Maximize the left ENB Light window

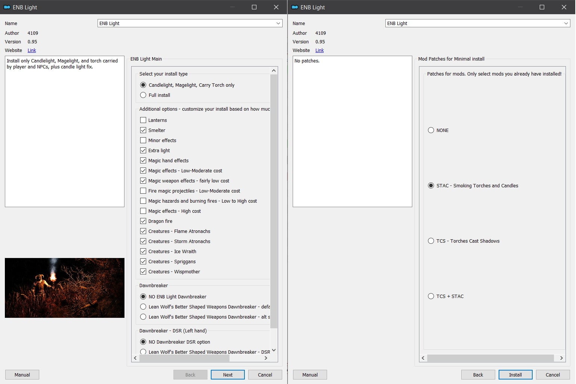pyautogui.click(x=254, y=7)
